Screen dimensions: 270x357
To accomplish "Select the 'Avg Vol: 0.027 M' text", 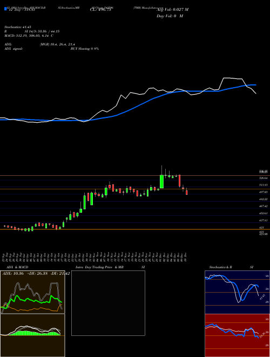I will (172, 10).
